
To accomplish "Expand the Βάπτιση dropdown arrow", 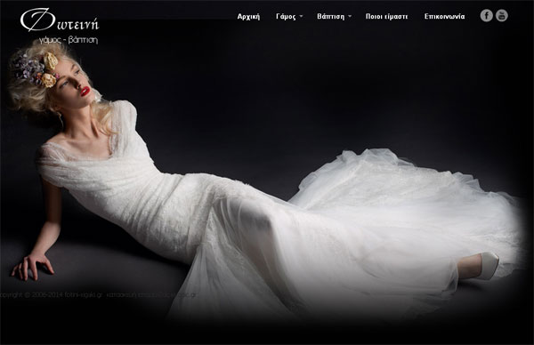I will point(350,16).
